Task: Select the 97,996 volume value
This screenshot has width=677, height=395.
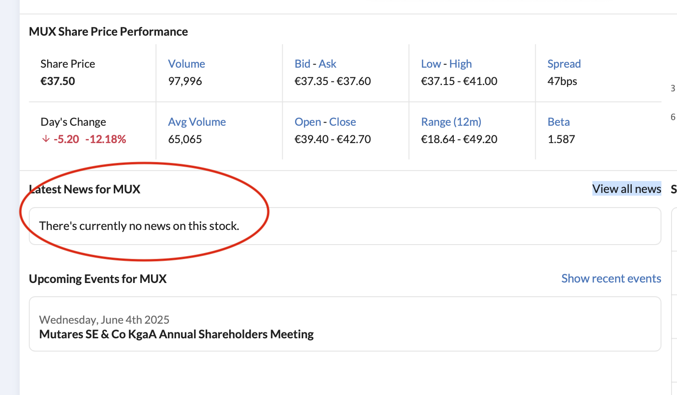Action: [x=185, y=81]
